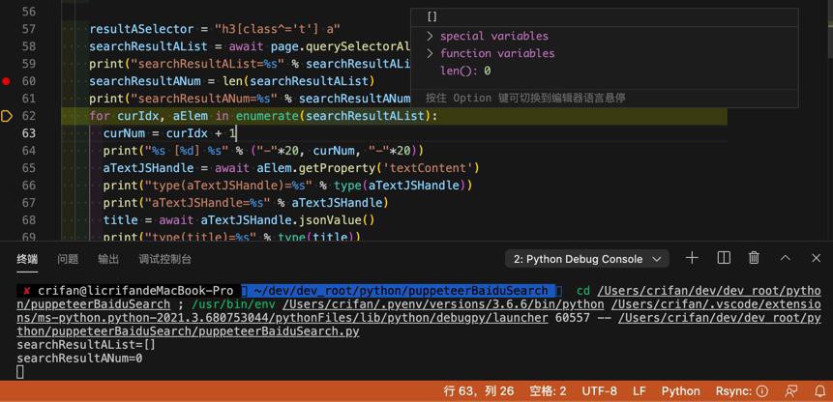
Task: Click the red error mark in terminal prompt
Action: pos(27,291)
